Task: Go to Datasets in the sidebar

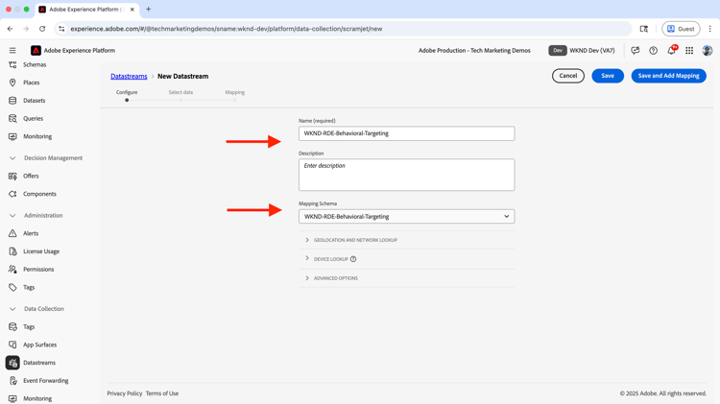Action: click(x=34, y=101)
